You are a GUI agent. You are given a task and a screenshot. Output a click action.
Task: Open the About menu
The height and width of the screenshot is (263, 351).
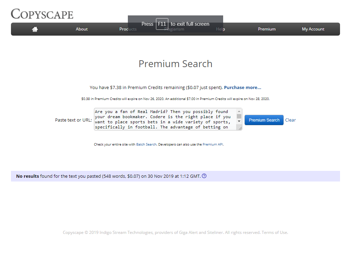point(82,29)
